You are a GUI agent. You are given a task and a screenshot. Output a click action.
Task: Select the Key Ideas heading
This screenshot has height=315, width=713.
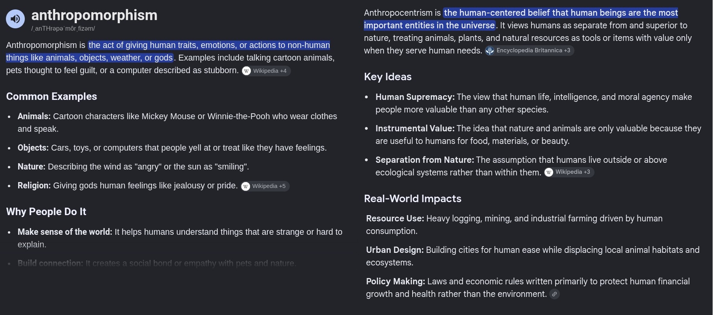tap(388, 77)
